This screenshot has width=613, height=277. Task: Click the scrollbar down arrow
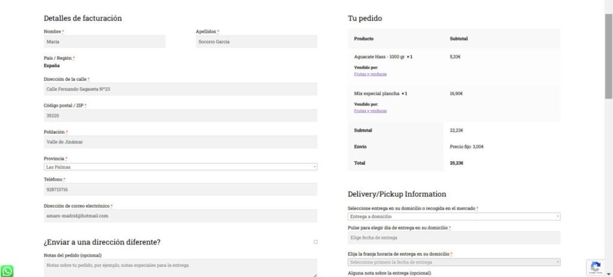[x=609, y=274]
